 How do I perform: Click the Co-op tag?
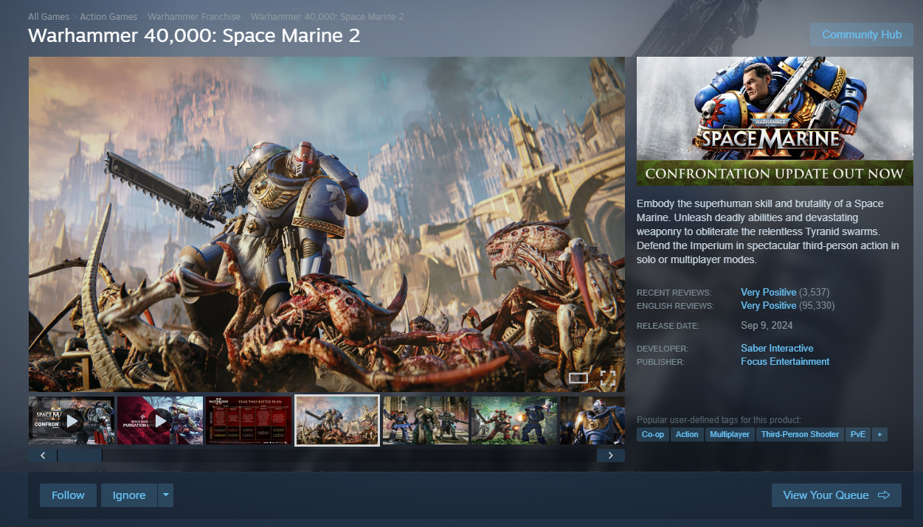click(653, 435)
